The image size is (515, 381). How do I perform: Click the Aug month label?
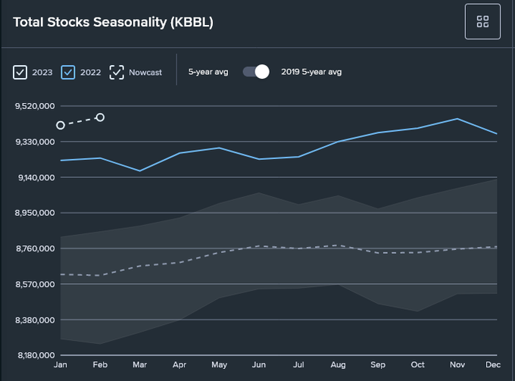[x=339, y=365]
